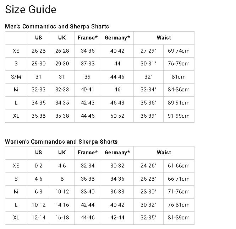The height and width of the screenshot is (229, 236).
Task: Select the men's S/M size row label
Action: click(16, 77)
